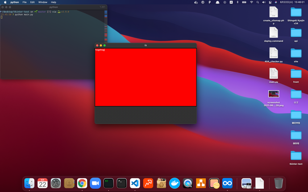Open the blank document stack in Dock
This screenshot has height=192, width=308.
259,183
